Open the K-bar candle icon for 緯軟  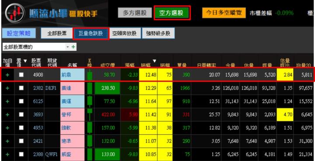[90, 128]
